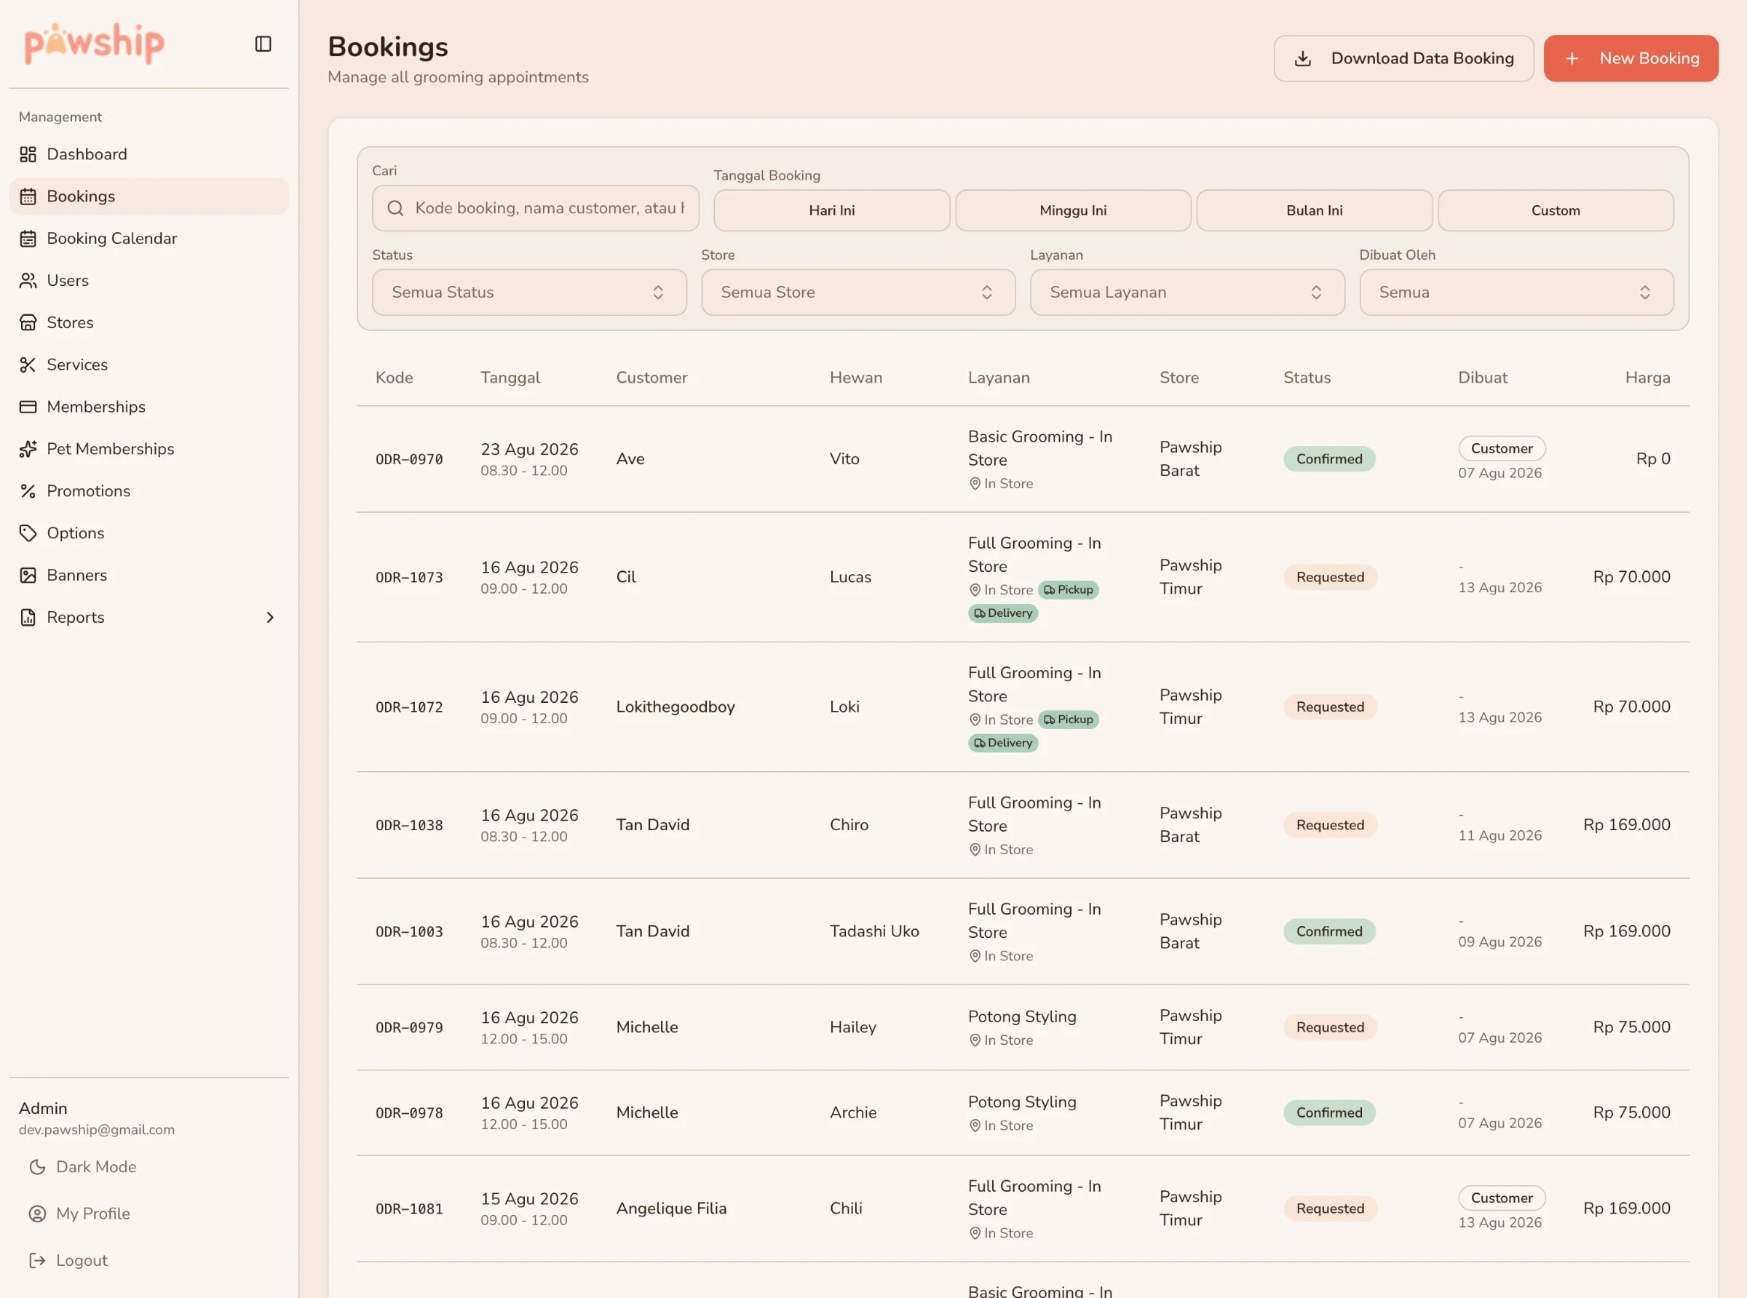Click customer name Angelique Filia
The width and height of the screenshot is (1747, 1298).
pos(671,1209)
